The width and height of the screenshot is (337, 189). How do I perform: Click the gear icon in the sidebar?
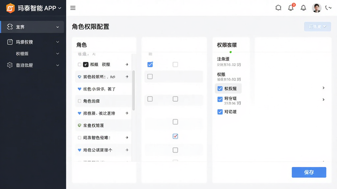point(10,65)
